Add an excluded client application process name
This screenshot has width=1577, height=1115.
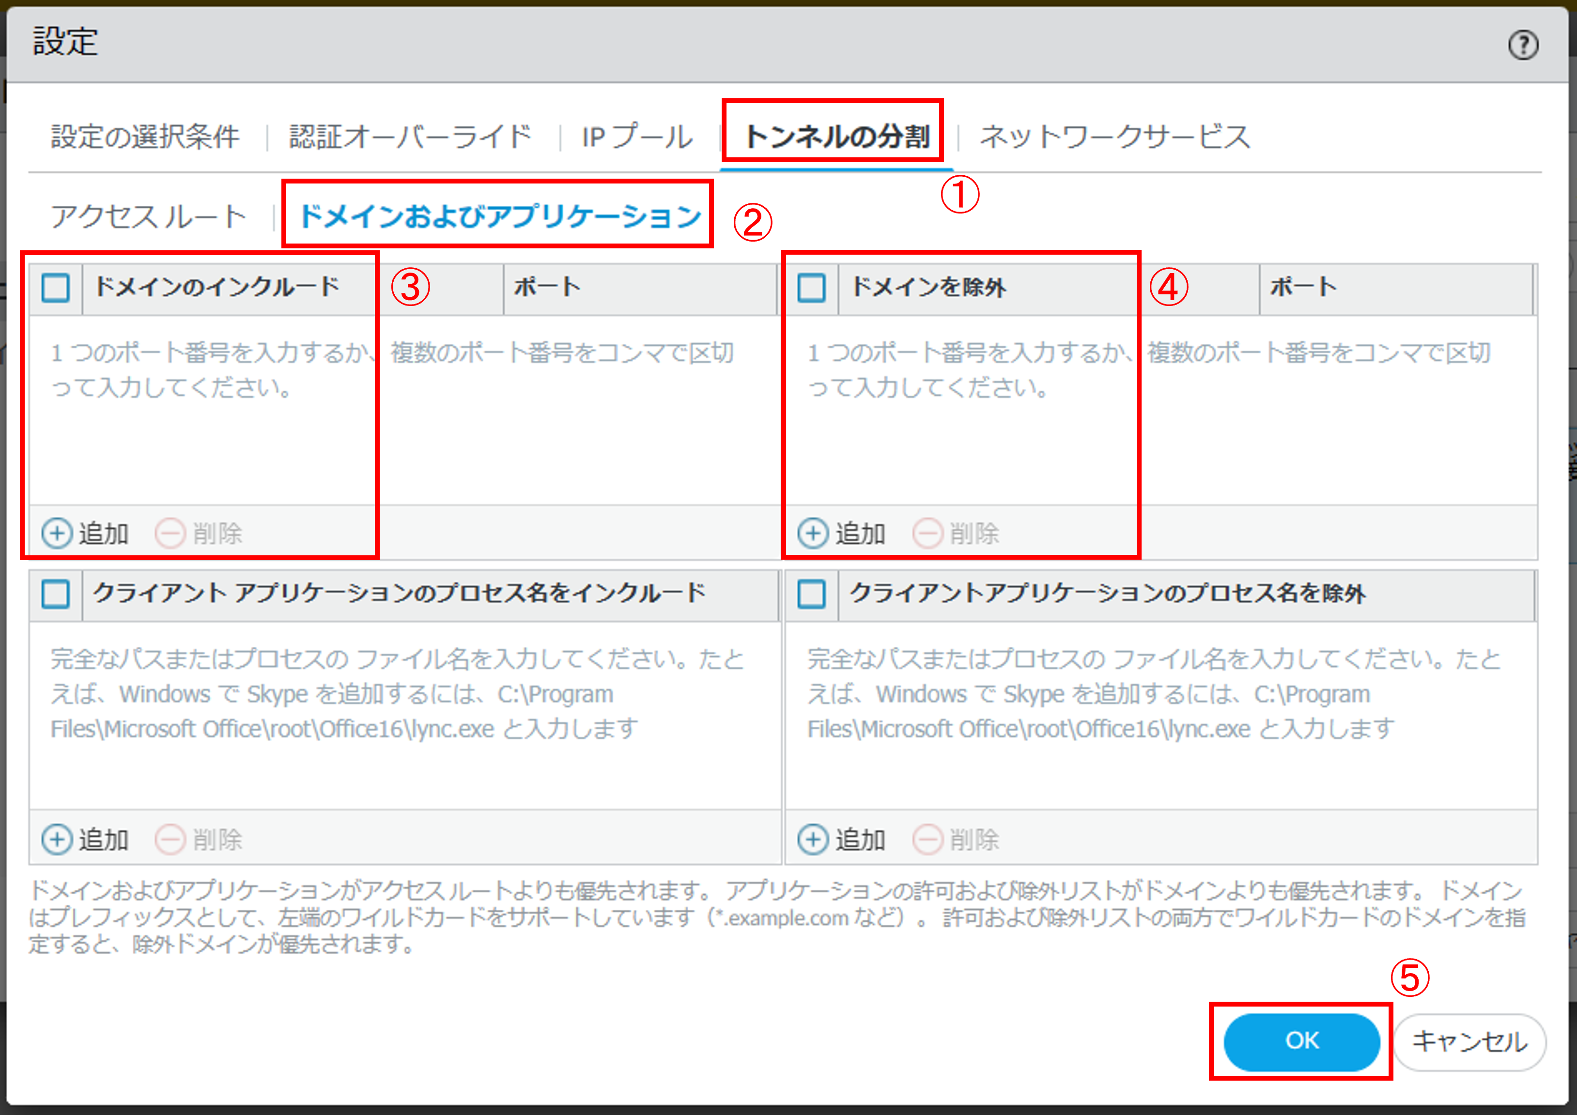pos(813,839)
